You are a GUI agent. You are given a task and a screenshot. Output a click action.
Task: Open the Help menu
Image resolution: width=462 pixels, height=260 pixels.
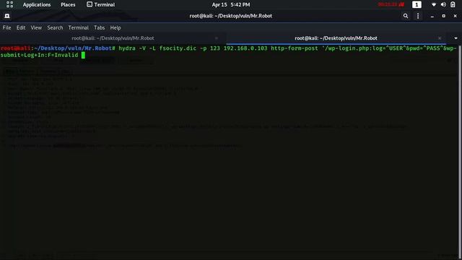tap(115, 27)
